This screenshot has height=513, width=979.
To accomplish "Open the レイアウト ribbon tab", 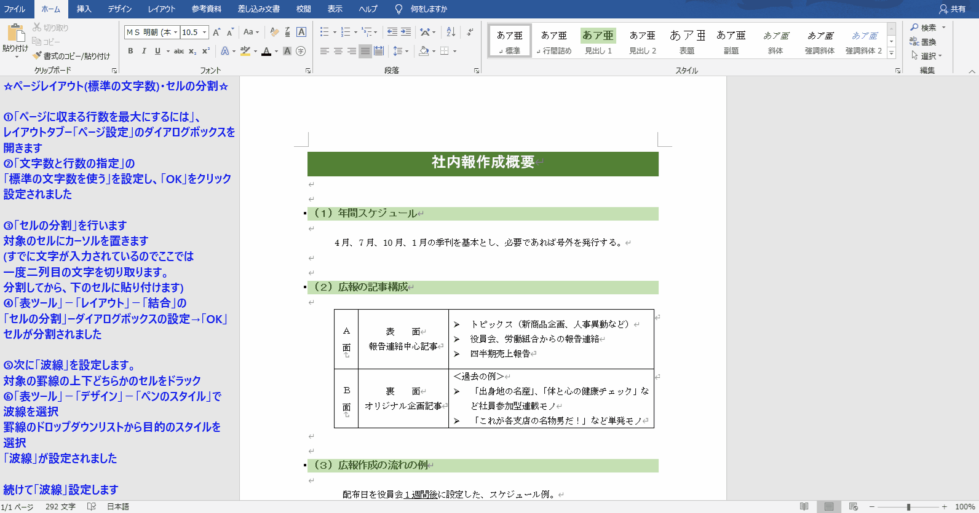I will coord(162,9).
